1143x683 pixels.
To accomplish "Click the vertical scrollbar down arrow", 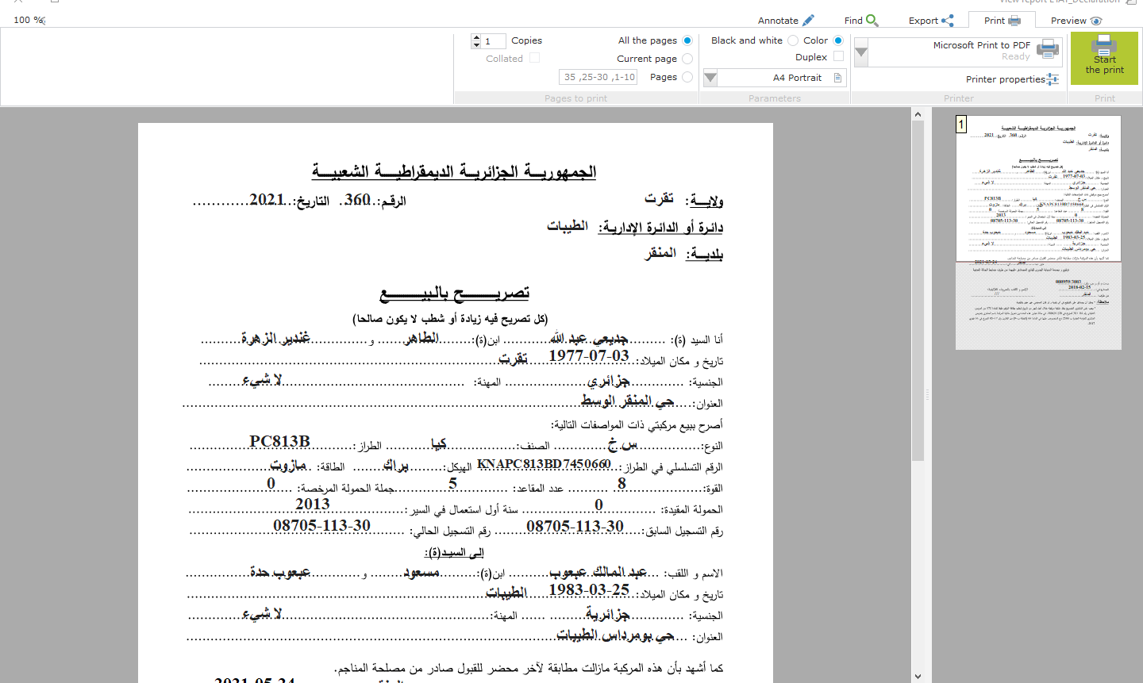I will pyautogui.click(x=918, y=677).
